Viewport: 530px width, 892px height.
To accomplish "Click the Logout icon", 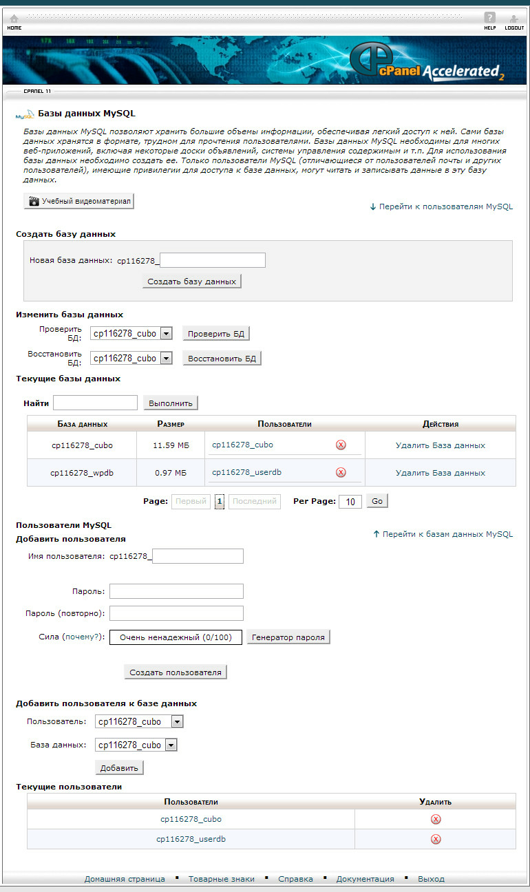I will point(513,21).
